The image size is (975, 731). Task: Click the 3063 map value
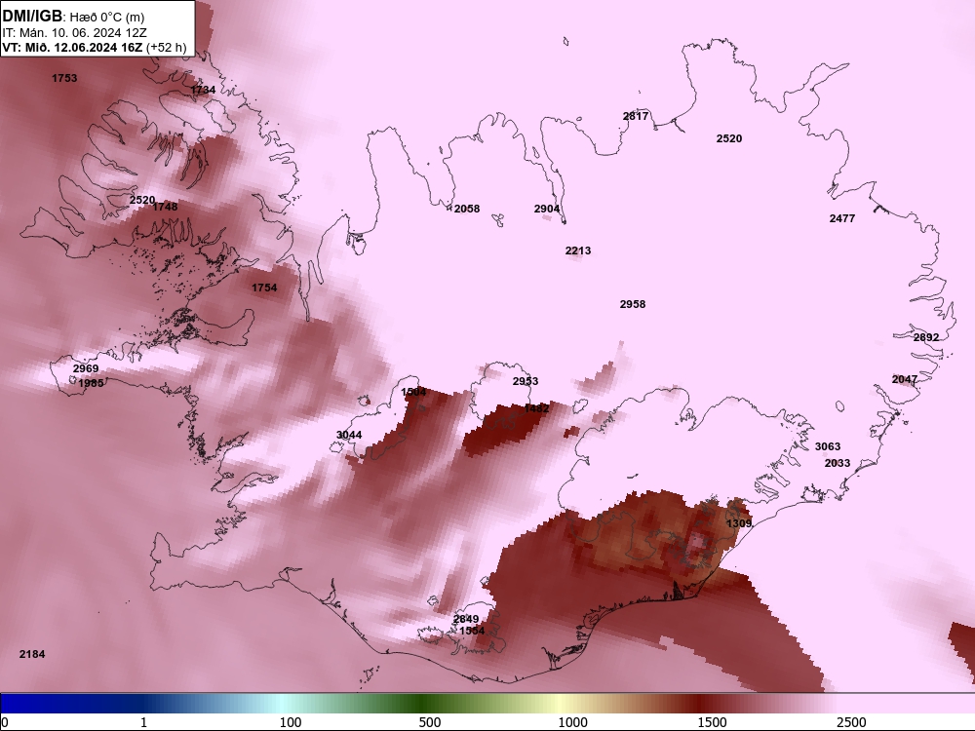point(828,446)
